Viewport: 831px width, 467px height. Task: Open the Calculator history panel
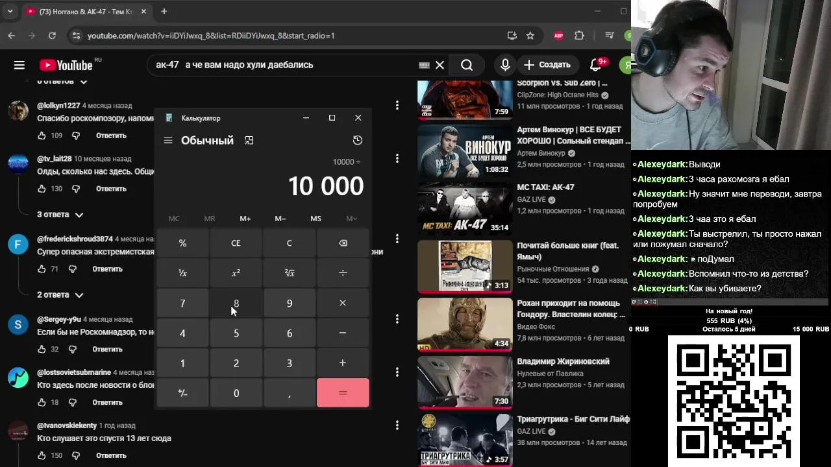pos(358,140)
